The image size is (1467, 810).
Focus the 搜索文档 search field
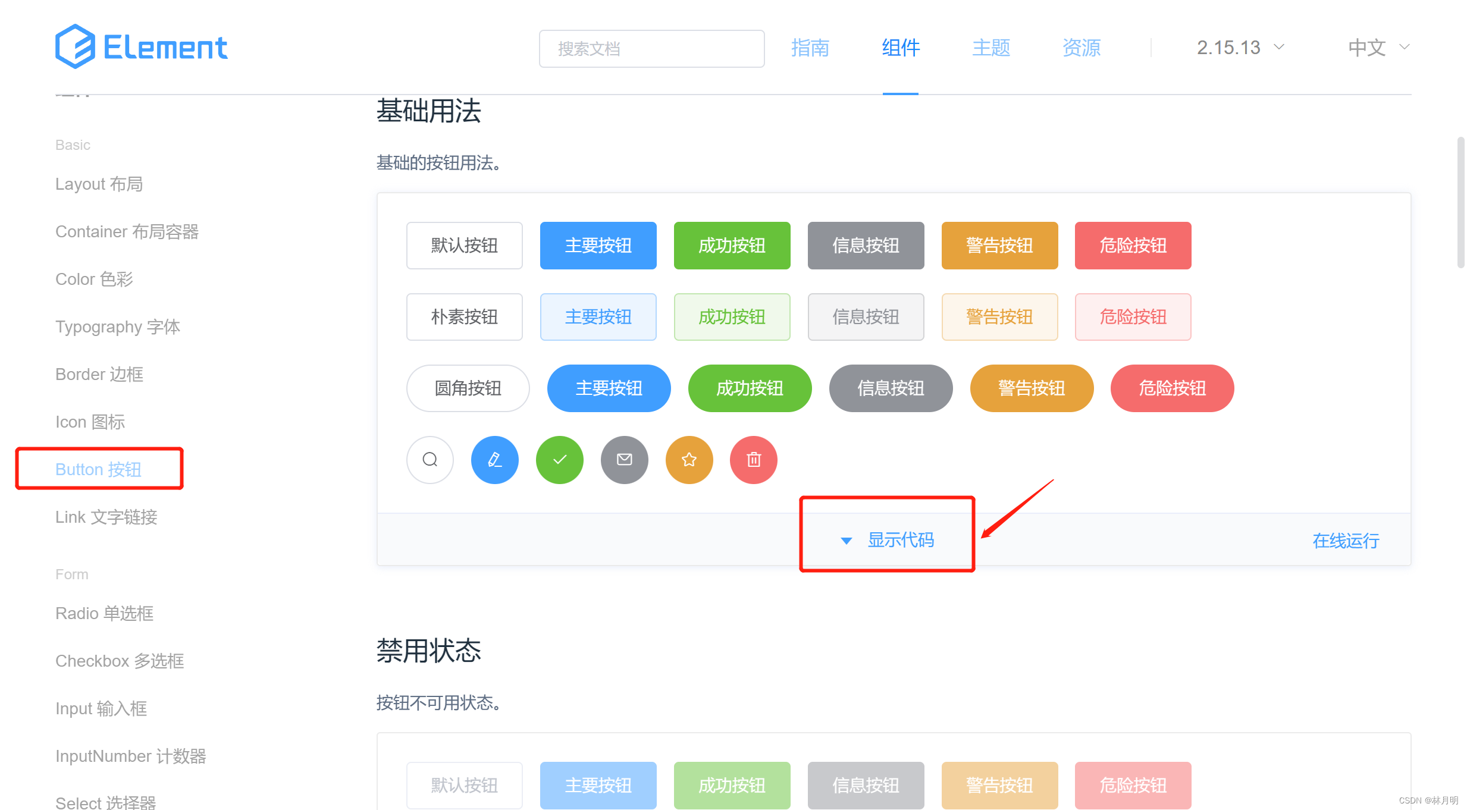651,49
